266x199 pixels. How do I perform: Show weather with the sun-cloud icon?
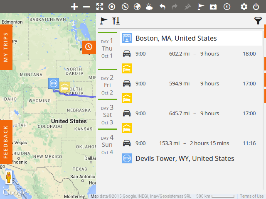149,7
